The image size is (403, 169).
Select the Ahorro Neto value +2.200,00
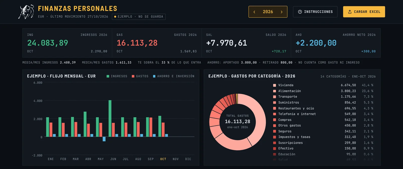[x=316, y=43]
